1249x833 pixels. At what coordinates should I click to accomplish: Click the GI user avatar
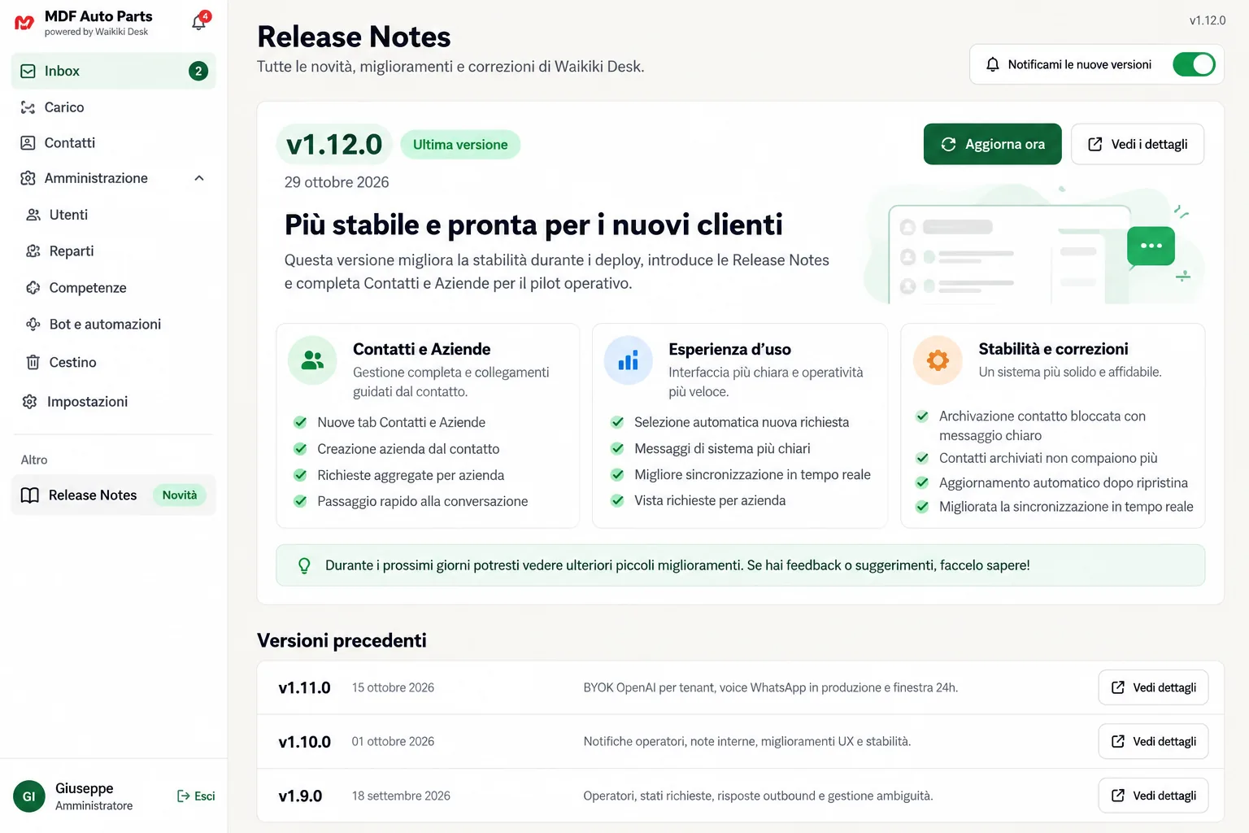[29, 796]
